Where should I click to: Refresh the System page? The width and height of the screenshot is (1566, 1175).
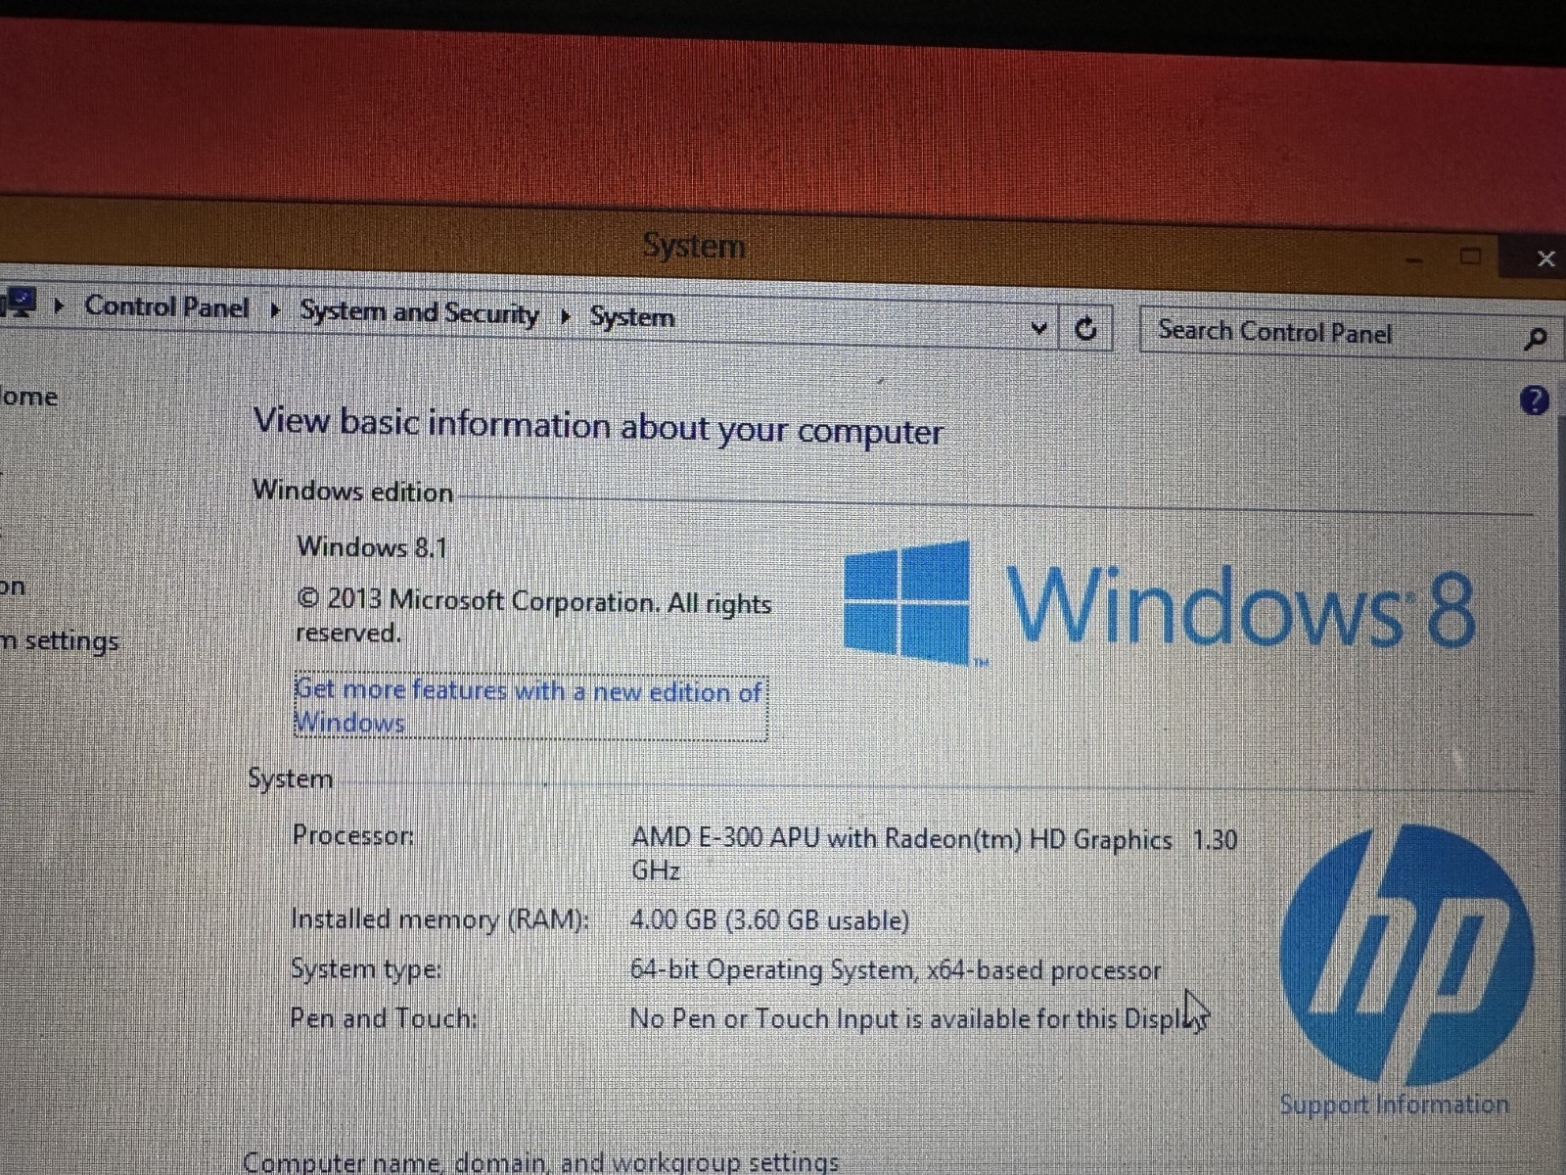[x=1085, y=329]
